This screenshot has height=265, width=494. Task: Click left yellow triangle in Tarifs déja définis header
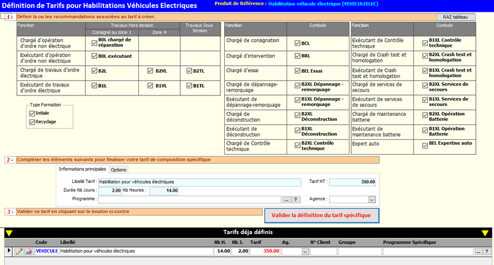point(9,232)
